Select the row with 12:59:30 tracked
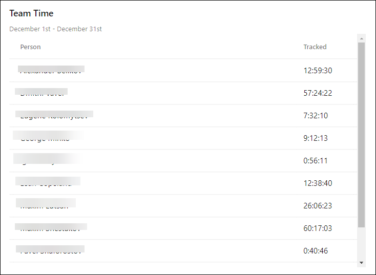The width and height of the screenshot is (376, 275). tap(183, 70)
